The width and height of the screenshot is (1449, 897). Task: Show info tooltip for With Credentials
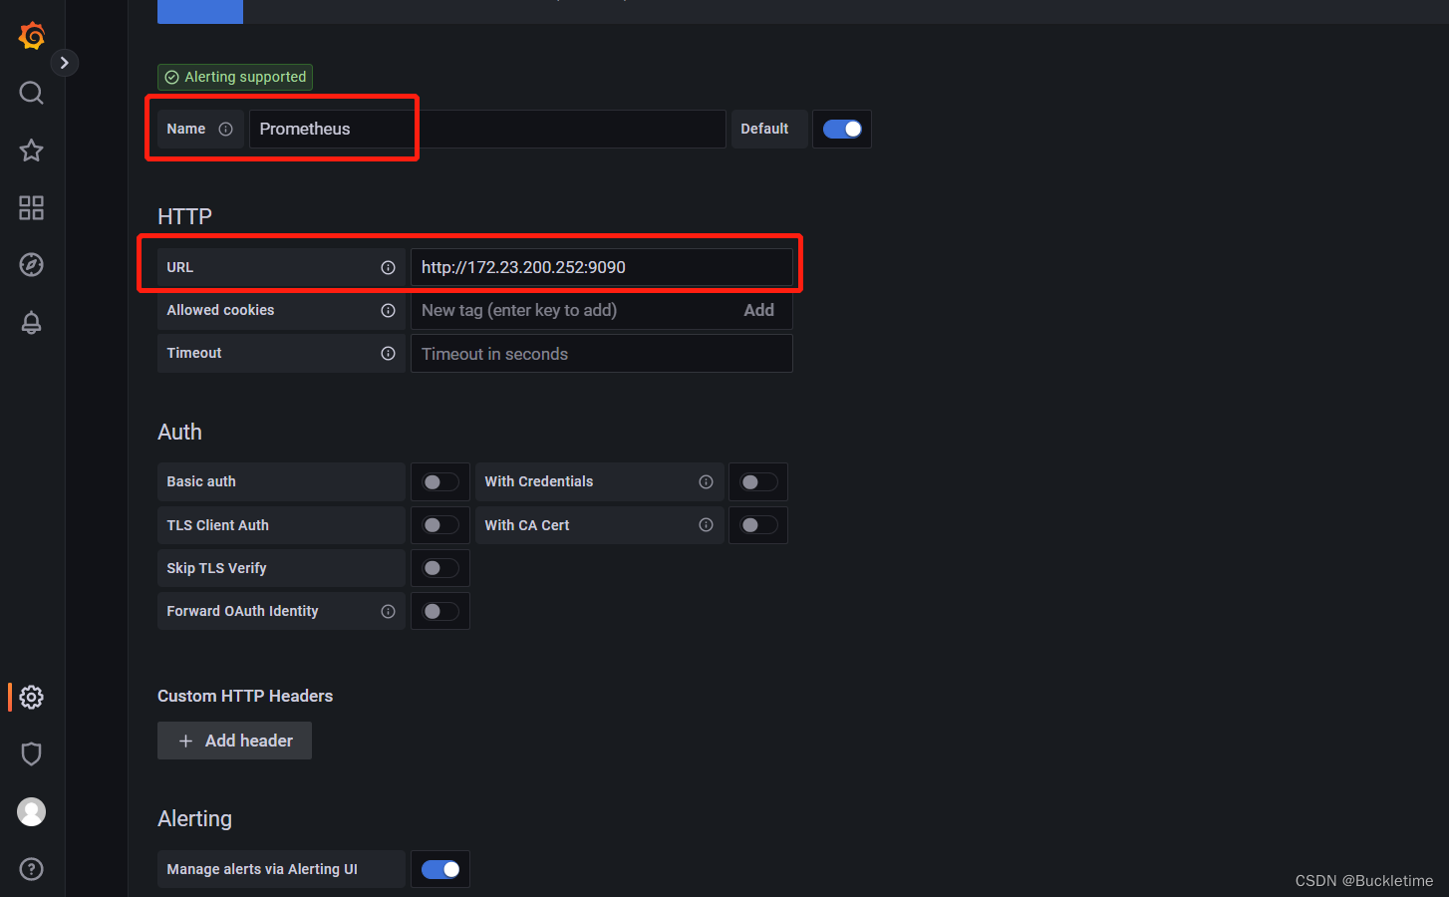point(707,481)
